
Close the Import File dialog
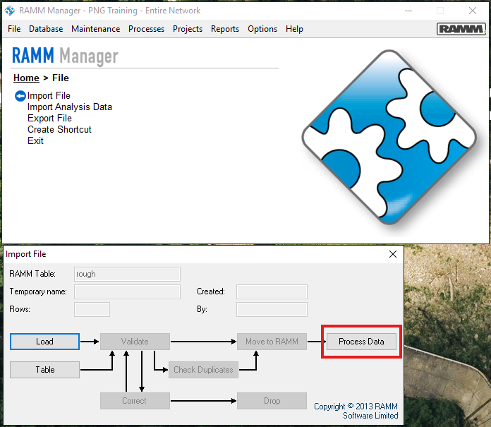tap(393, 254)
